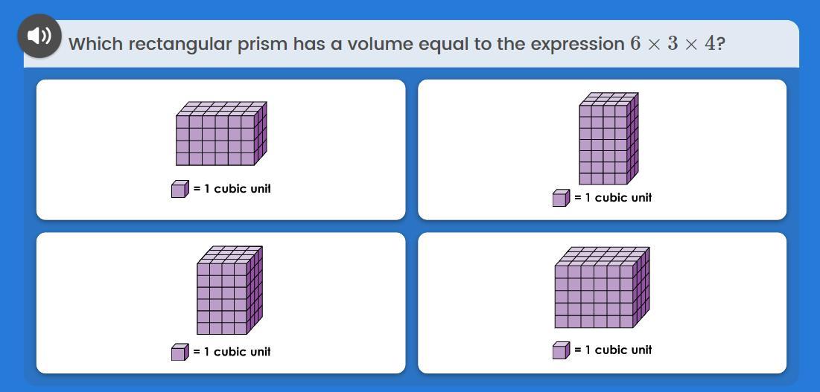820x392 pixels.
Task: Click the tall prism image in bottom-left card
Action: [229, 291]
